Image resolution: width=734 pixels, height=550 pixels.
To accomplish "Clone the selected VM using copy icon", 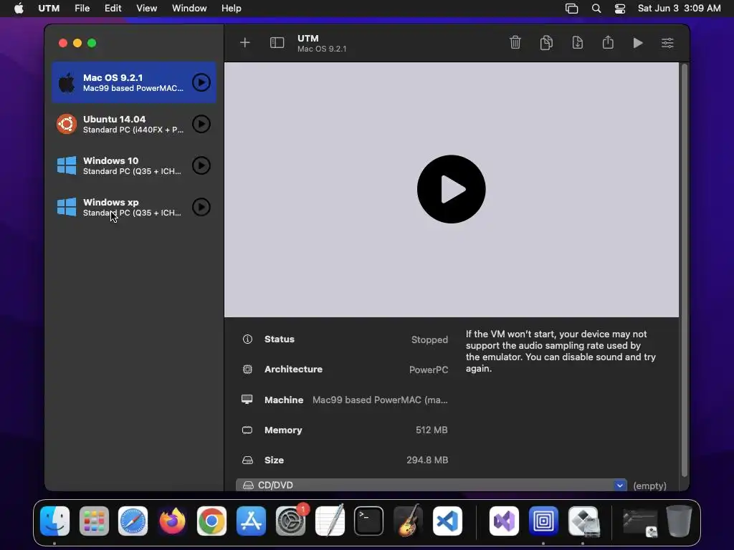I will pyautogui.click(x=546, y=42).
